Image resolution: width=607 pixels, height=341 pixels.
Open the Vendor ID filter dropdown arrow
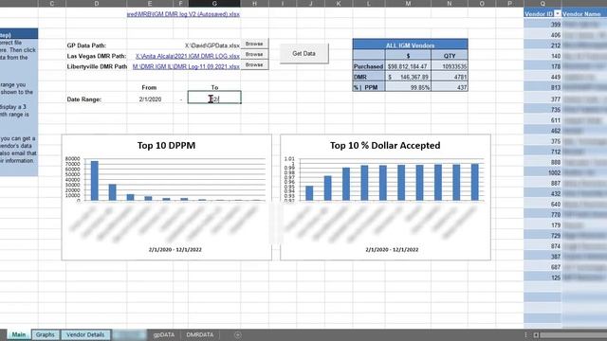(x=558, y=14)
